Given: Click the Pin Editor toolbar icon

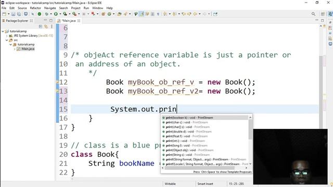Looking at the screenshot, I should point(215,14).
